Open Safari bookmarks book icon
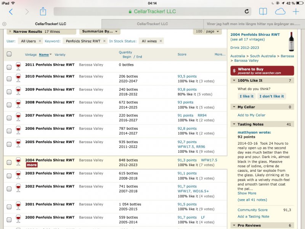This screenshot has width=305, height=229. point(263,11)
